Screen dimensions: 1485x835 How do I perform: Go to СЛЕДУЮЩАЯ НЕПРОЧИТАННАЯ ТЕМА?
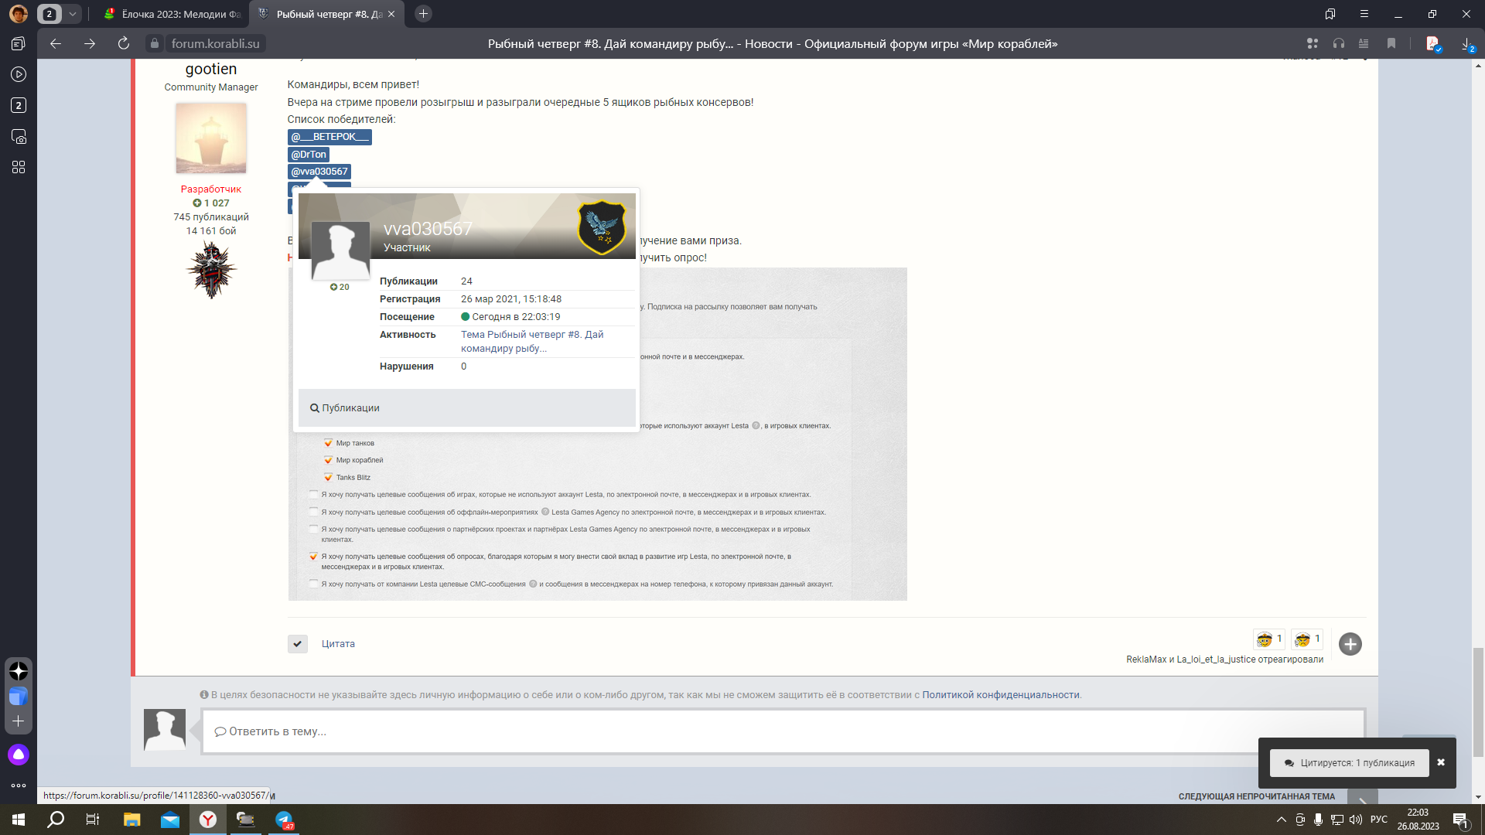tap(1257, 796)
